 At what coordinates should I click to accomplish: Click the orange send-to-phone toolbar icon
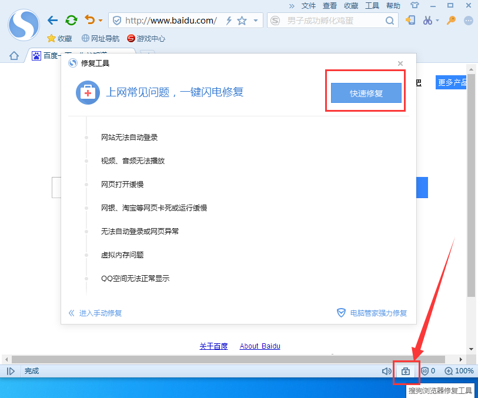pyautogui.click(x=410, y=21)
